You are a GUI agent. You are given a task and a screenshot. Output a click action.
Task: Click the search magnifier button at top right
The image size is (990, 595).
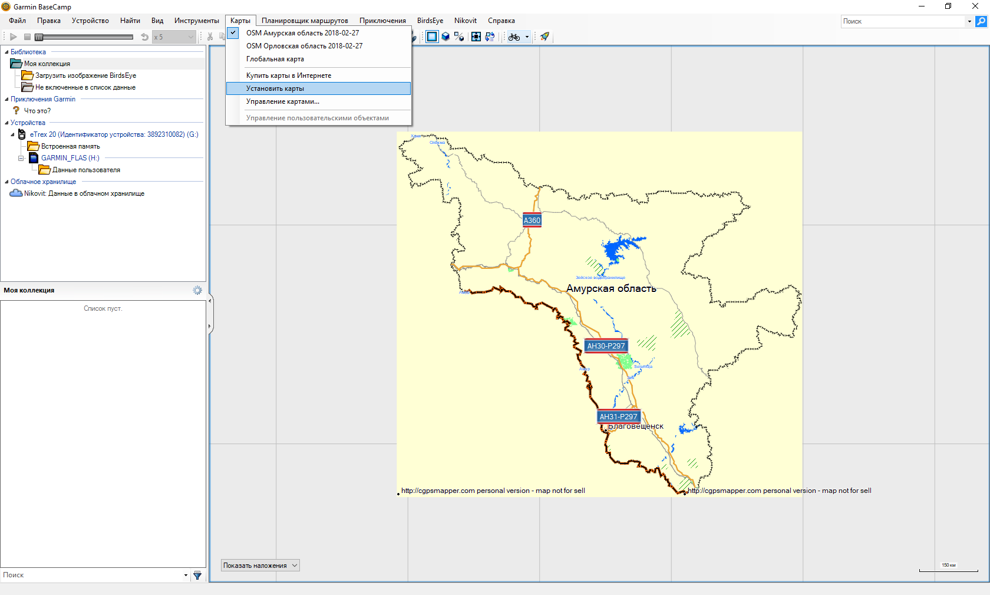tap(981, 21)
